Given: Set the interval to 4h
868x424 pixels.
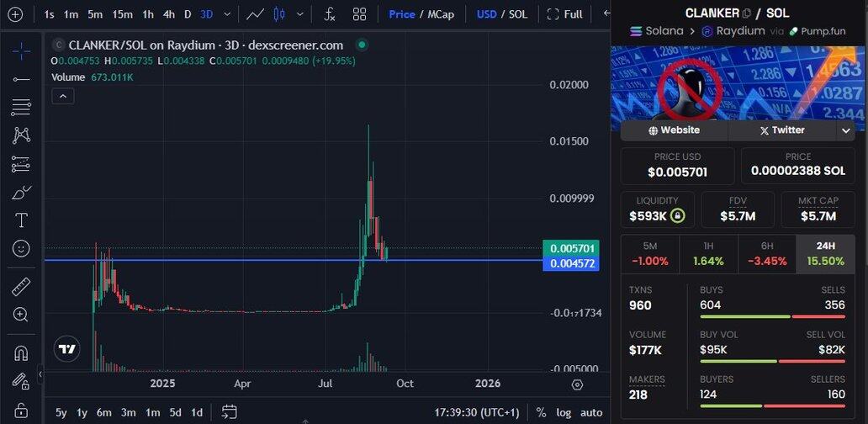Looking at the screenshot, I should [169, 13].
